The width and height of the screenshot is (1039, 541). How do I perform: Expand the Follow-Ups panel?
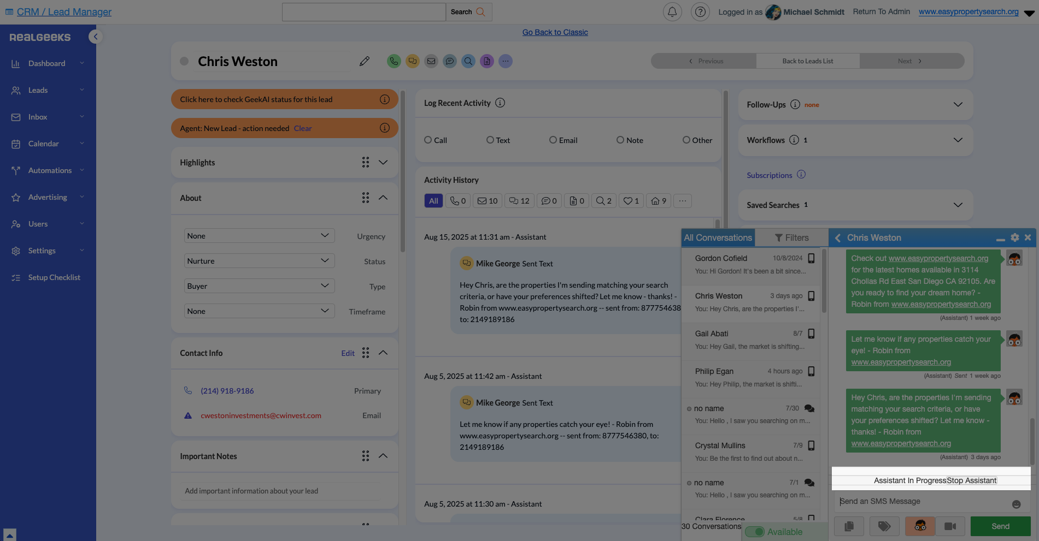pyautogui.click(x=958, y=104)
